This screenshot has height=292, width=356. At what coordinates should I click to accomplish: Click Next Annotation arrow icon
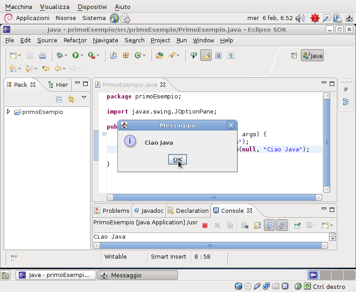pyautogui.click(x=13, y=69)
